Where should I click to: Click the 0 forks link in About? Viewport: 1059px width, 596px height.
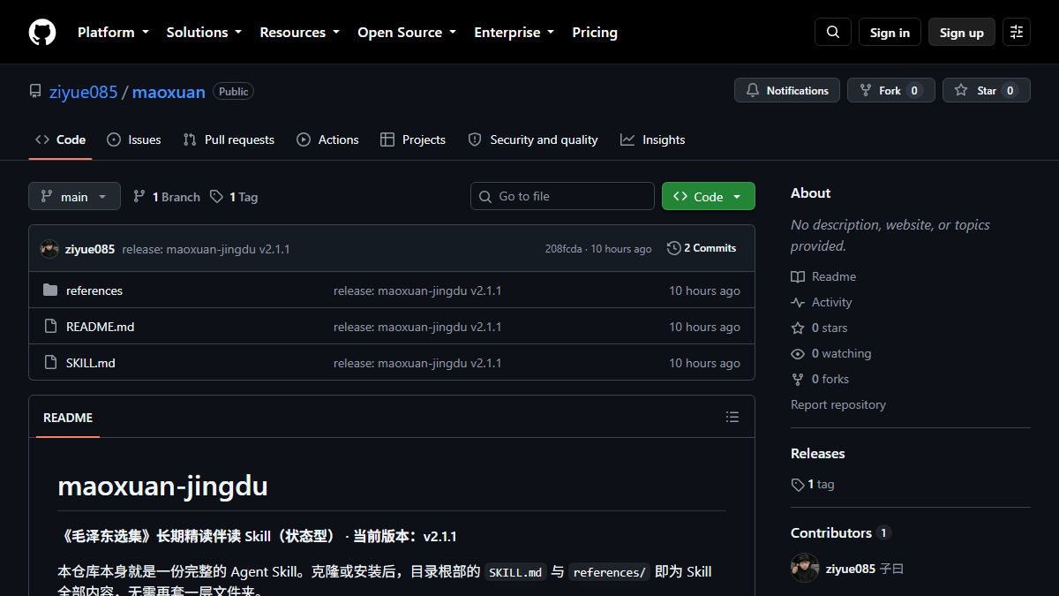pyautogui.click(x=820, y=379)
